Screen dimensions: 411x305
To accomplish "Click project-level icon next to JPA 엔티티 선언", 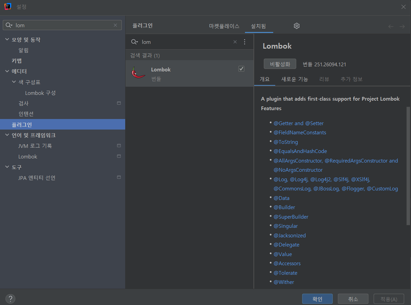I will click(x=119, y=177).
